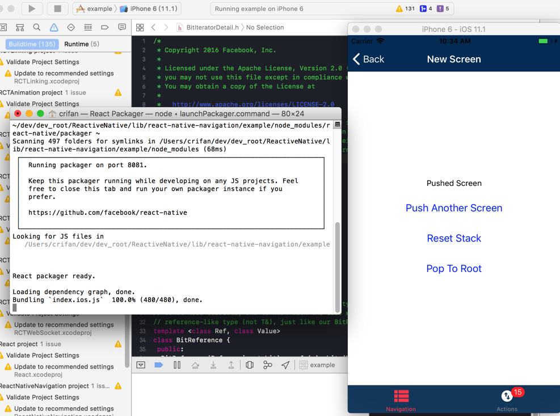Open the test navigator diamond icon
The image size is (560, 416).
coord(71,27)
